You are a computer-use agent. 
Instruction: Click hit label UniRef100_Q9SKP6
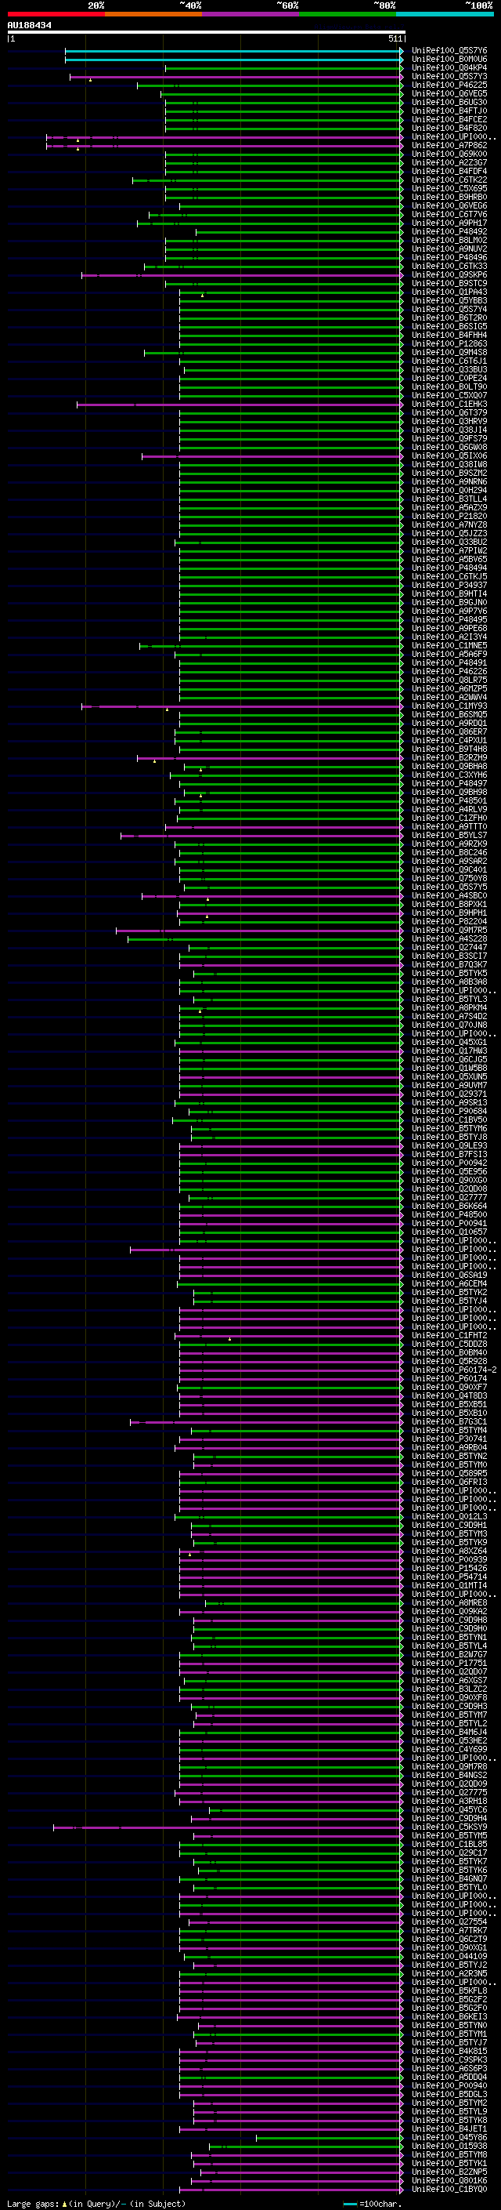(x=449, y=274)
